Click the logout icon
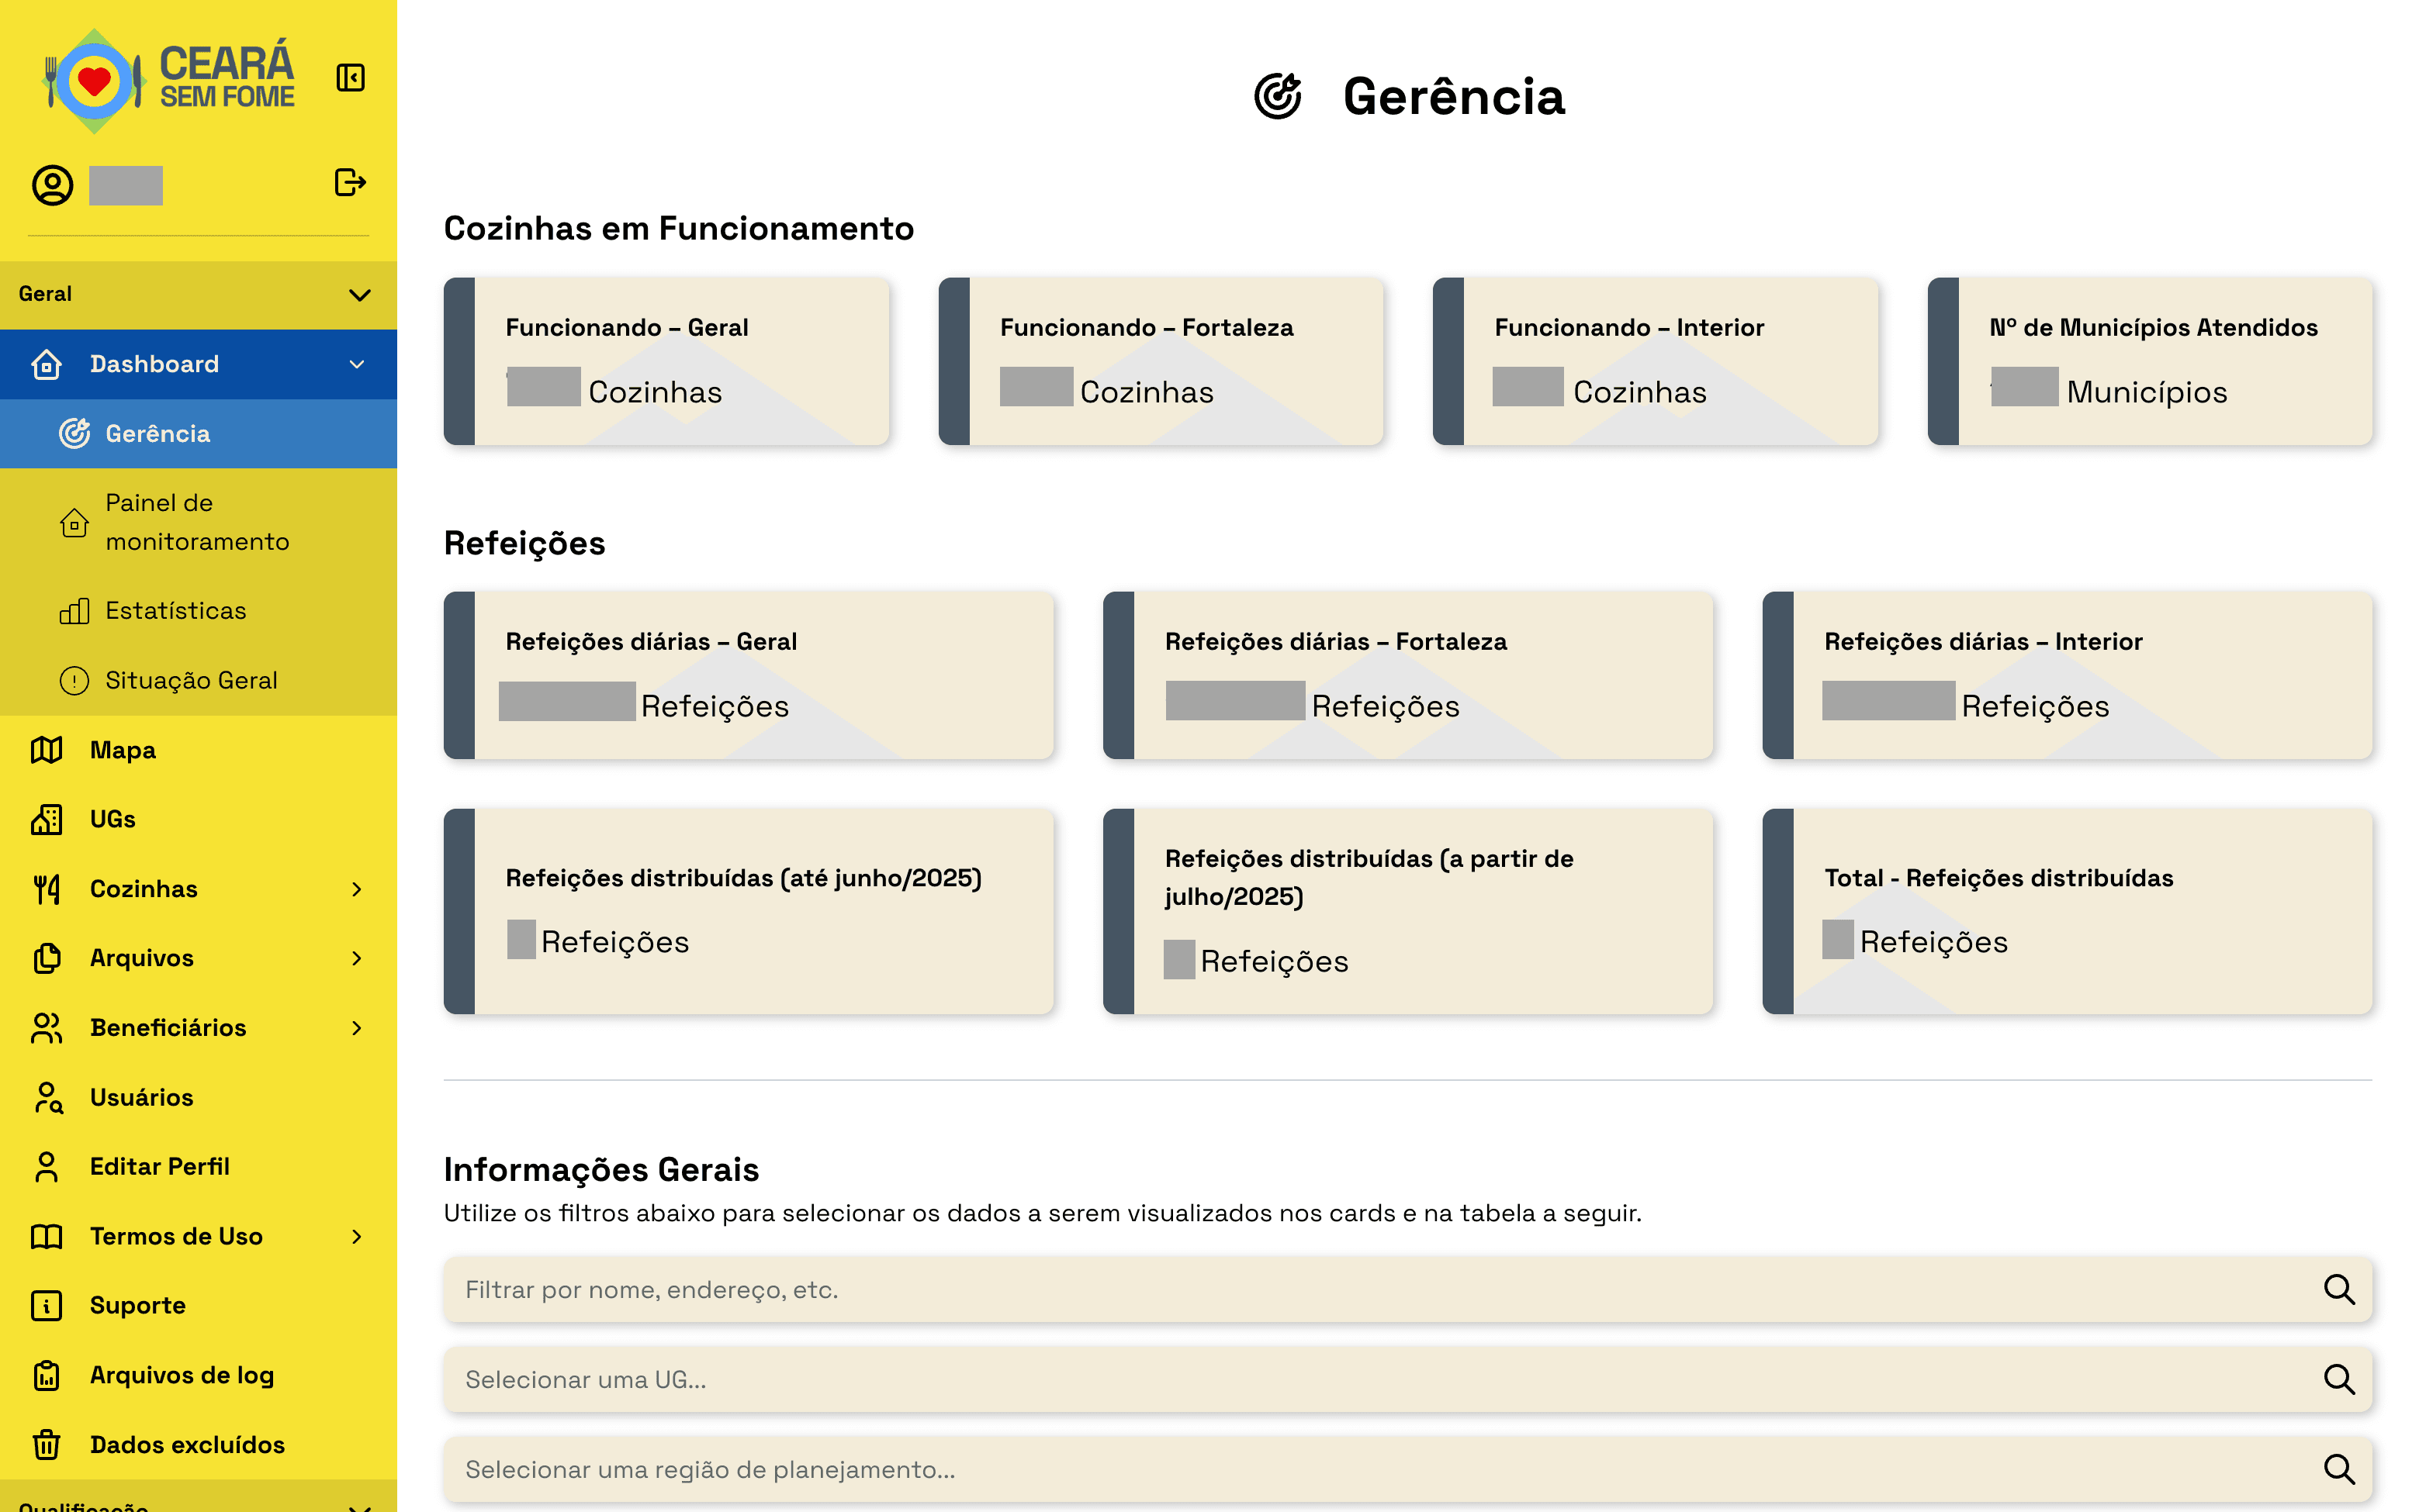Viewport: 2419px width, 1512px height. coord(350,182)
